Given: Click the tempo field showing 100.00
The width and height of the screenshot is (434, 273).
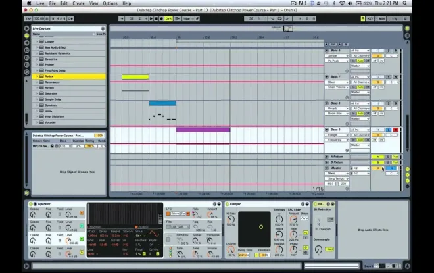Looking at the screenshot, I should (x=39, y=18).
